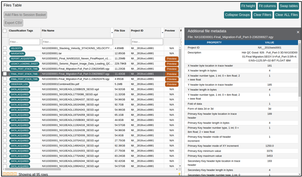Go to first page of rows

(x=4, y=174)
